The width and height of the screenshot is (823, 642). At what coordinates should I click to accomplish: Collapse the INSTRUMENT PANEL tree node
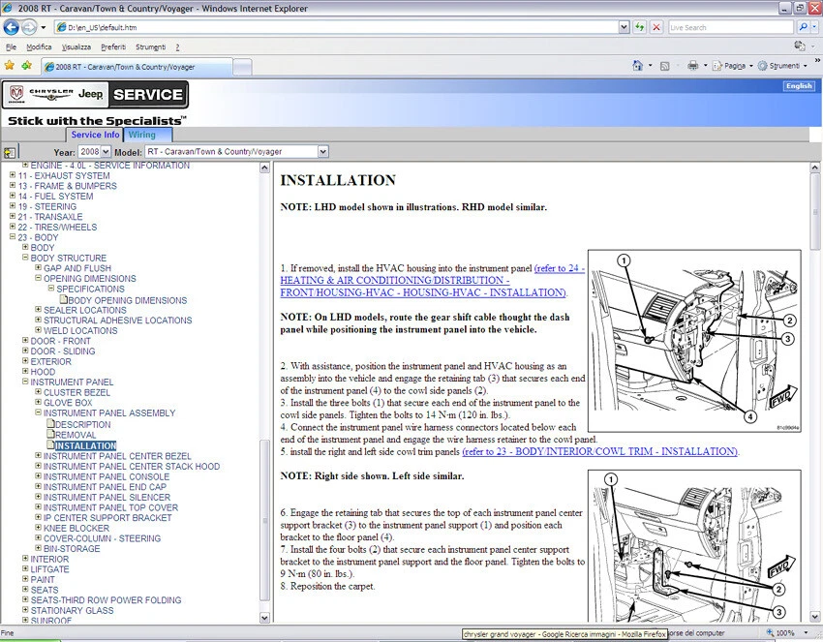coord(23,382)
